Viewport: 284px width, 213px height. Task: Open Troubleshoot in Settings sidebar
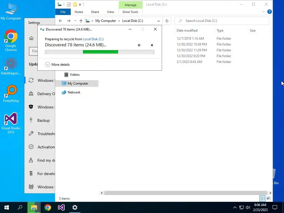[x=42, y=134]
